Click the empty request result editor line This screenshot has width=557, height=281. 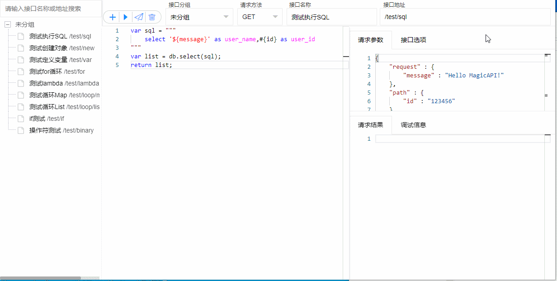[463, 138]
